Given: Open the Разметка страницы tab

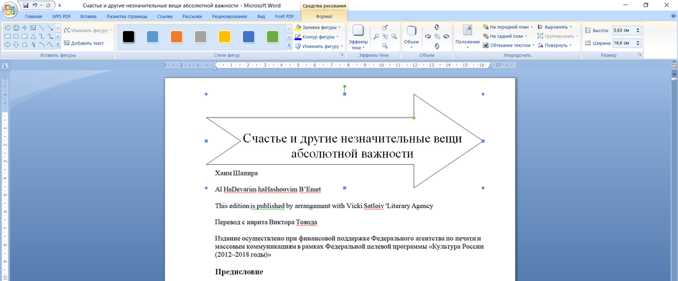Looking at the screenshot, I should pos(127,16).
